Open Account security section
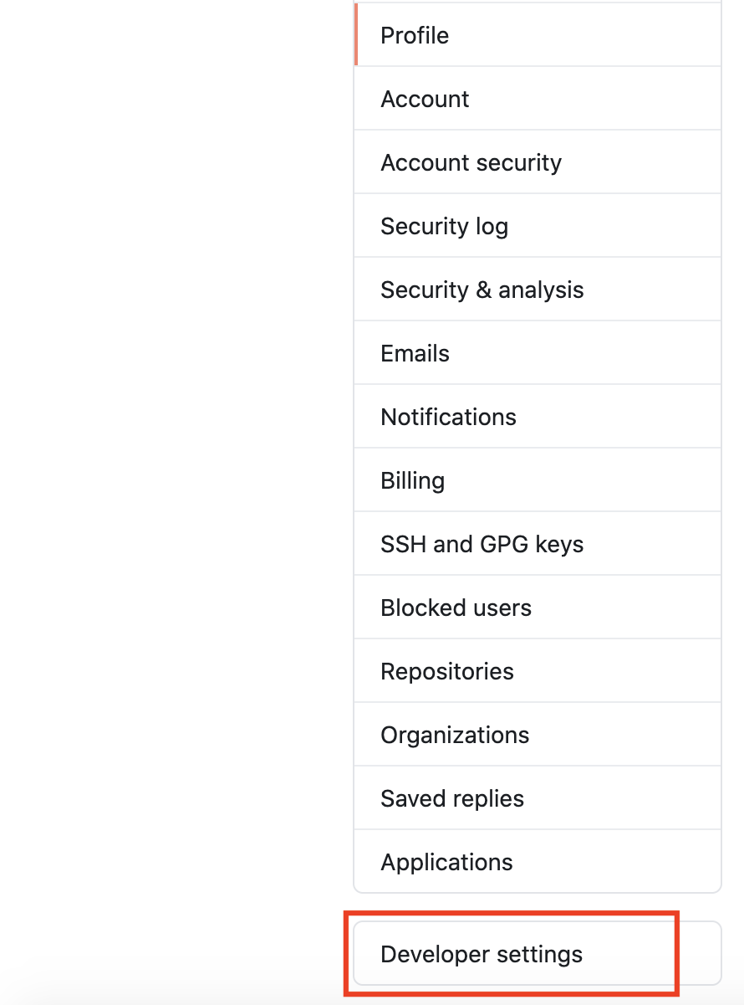This screenshot has width=744, height=1005. (471, 162)
